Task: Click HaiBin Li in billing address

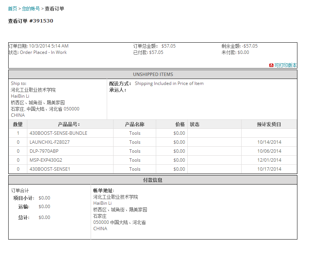Action: (x=102, y=203)
